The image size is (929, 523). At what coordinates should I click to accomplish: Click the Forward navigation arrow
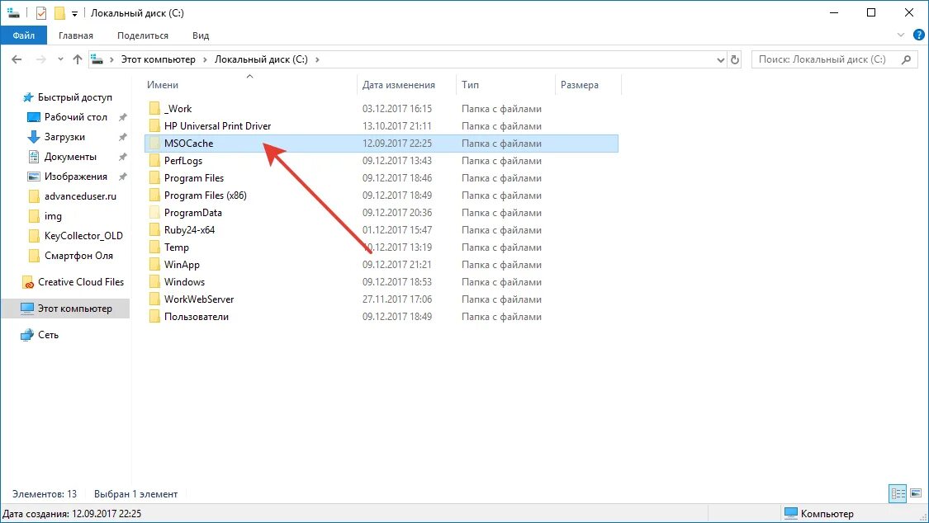(41, 59)
